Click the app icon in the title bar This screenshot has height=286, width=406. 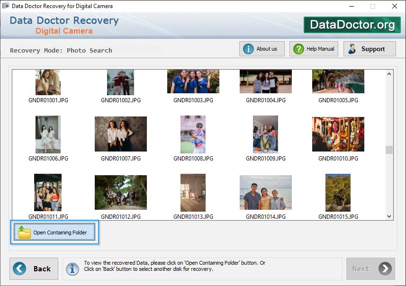coord(6,6)
